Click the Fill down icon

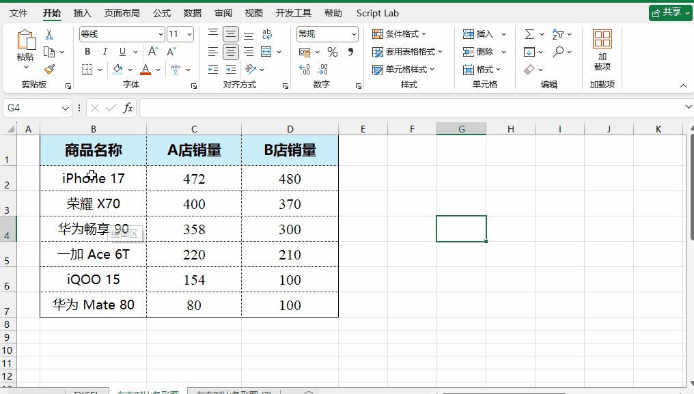(x=529, y=52)
